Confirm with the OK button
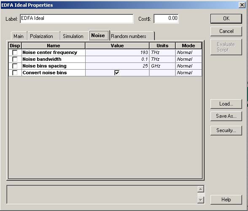This screenshot has width=248, height=211. point(226,19)
